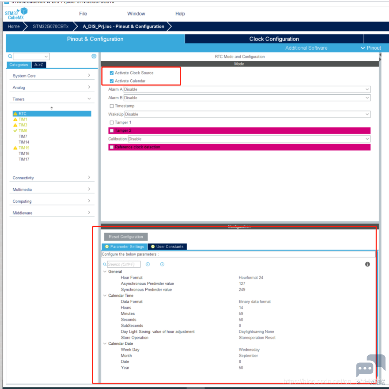Open the category search dropdown

point(46,57)
